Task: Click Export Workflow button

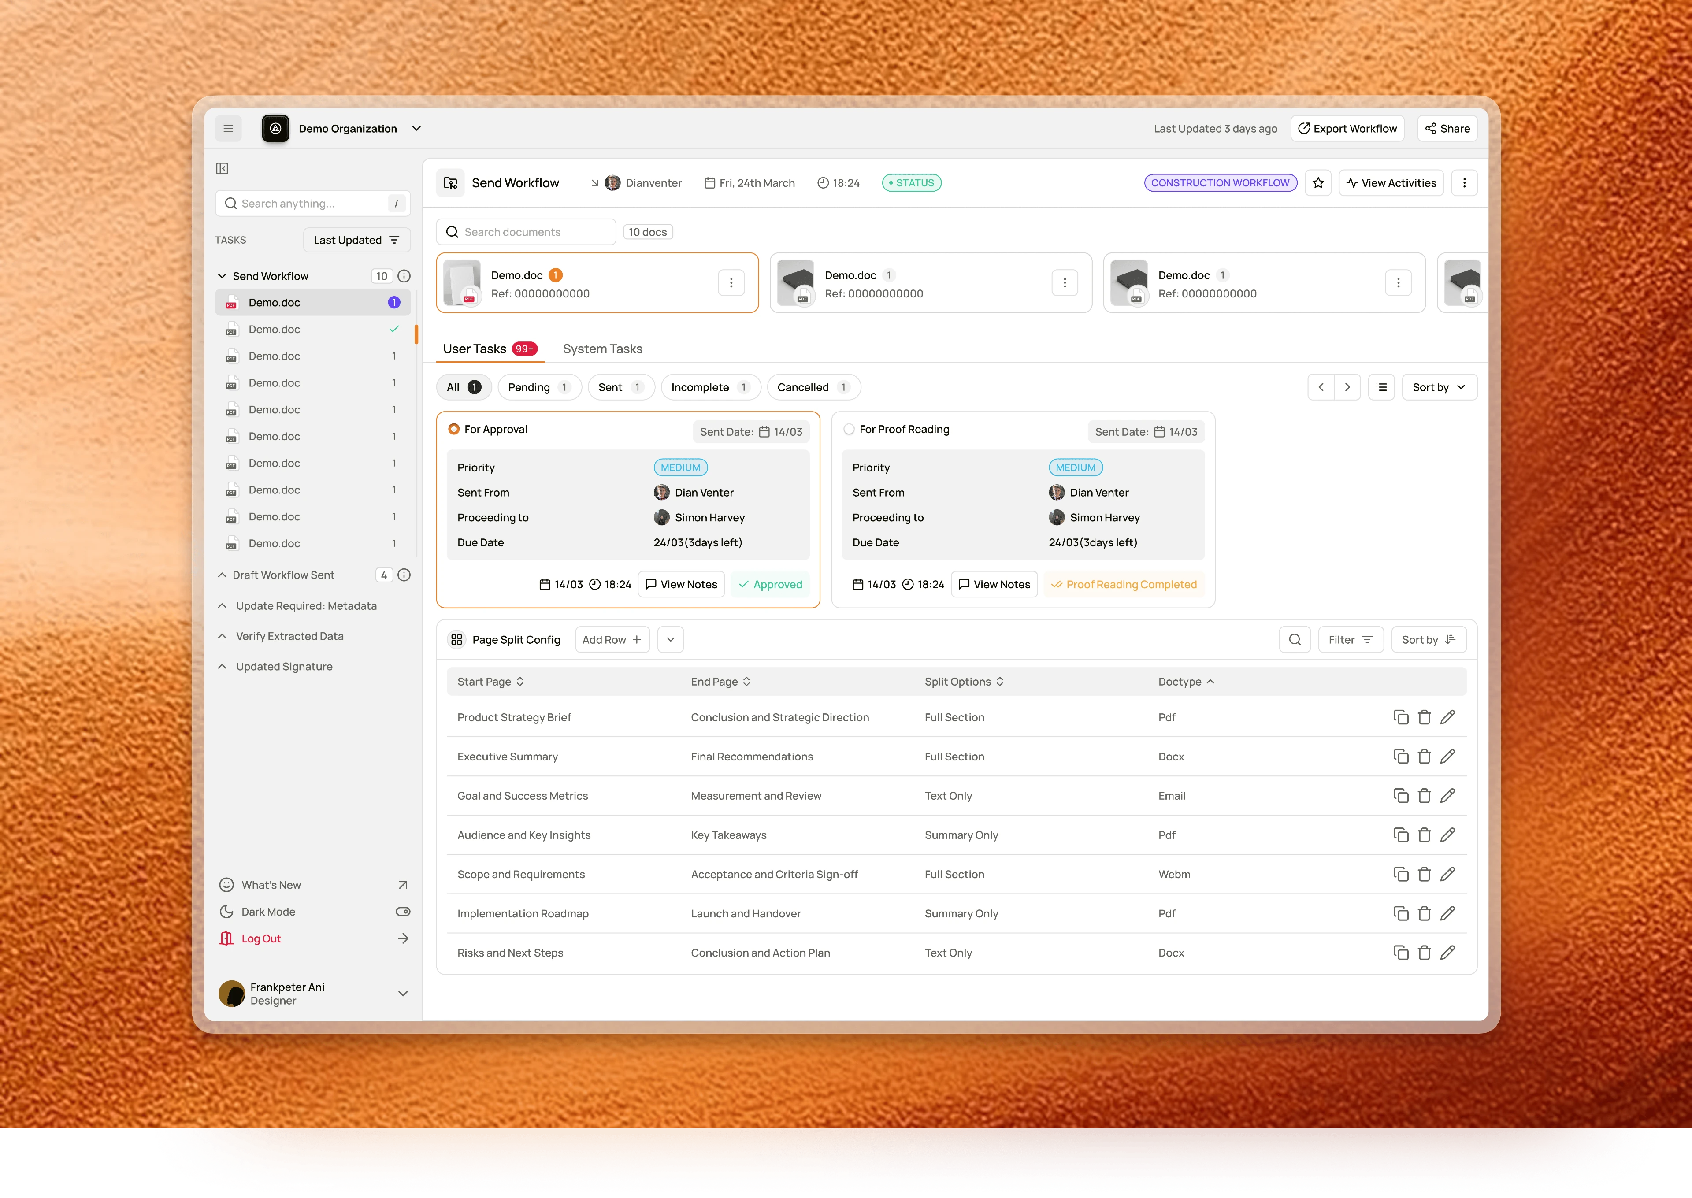Action: (1347, 128)
